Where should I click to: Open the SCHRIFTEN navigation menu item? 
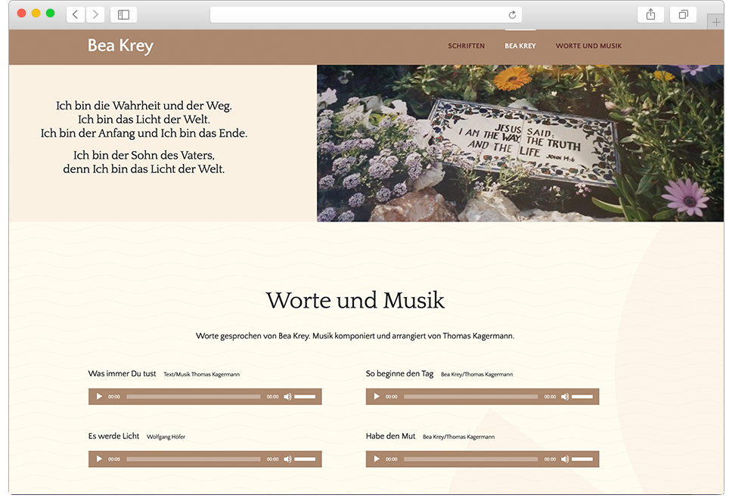point(466,46)
